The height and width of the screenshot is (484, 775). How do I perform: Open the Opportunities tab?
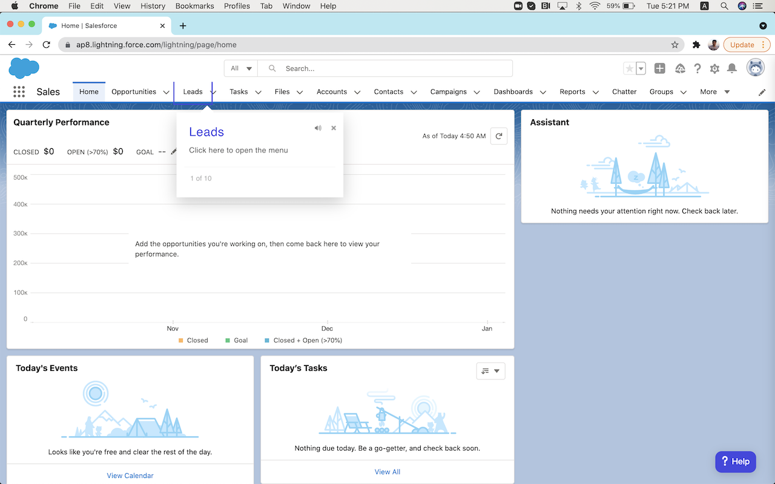[x=134, y=92]
